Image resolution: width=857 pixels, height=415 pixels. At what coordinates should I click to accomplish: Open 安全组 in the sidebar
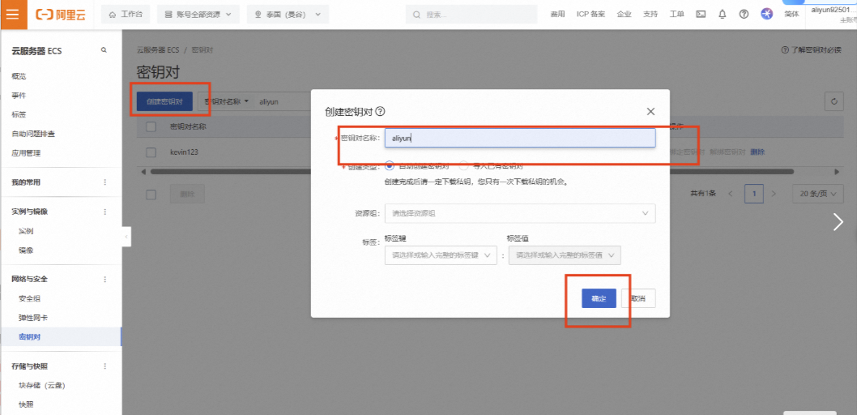(x=30, y=298)
